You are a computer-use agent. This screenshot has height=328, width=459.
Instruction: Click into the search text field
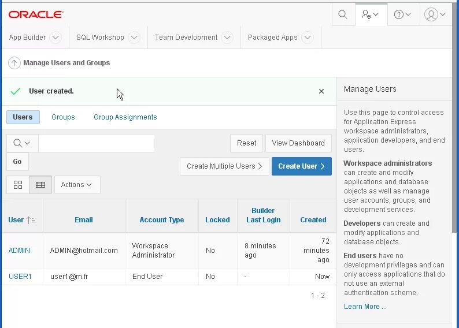[96, 143]
